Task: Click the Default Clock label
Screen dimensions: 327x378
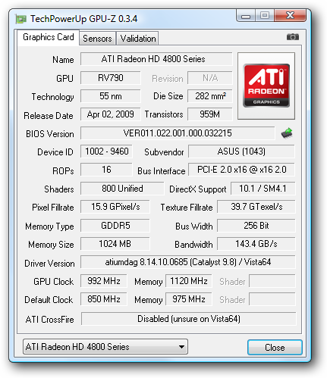Action: click(49, 300)
